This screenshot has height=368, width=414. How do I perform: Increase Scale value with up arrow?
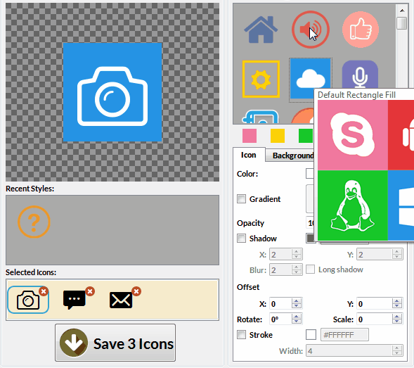tap(397, 317)
